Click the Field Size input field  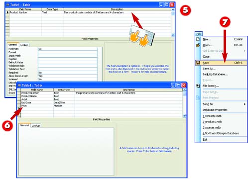tap(68, 49)
